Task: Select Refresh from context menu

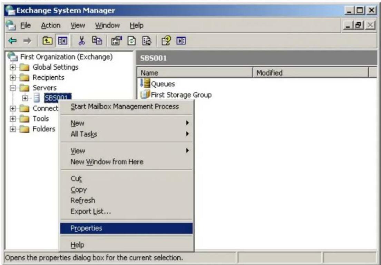Action: (126, 200)
